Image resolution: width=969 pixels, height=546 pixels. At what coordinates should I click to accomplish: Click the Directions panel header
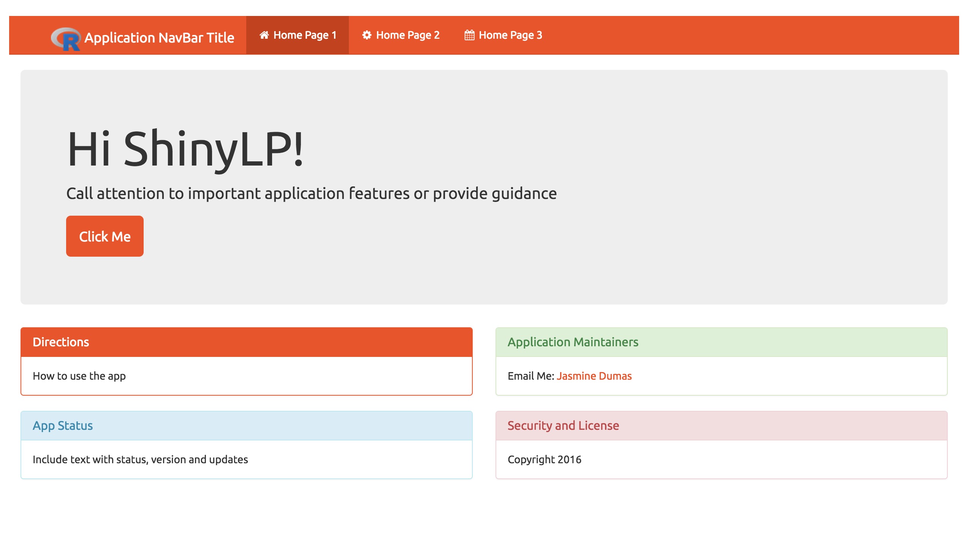61,342
